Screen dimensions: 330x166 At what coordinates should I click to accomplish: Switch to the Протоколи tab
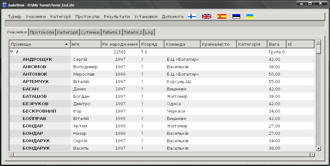tap(42, 32)
